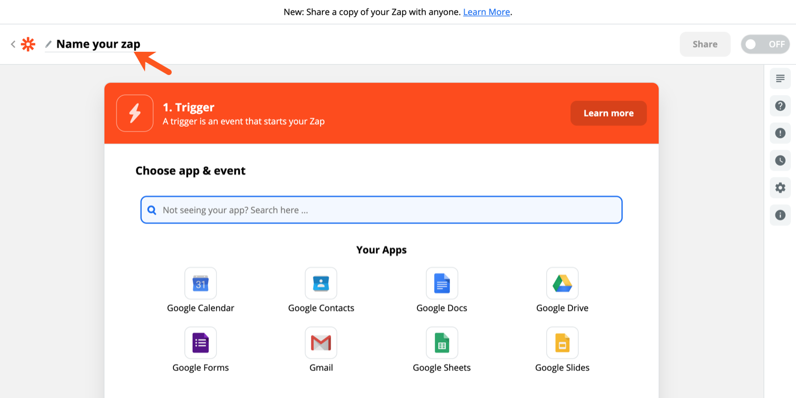Screen dimensions: 796x398
Task: Click the pencil icon to rename the Zap
Action: pyautogui.click(x=48, y=43)
